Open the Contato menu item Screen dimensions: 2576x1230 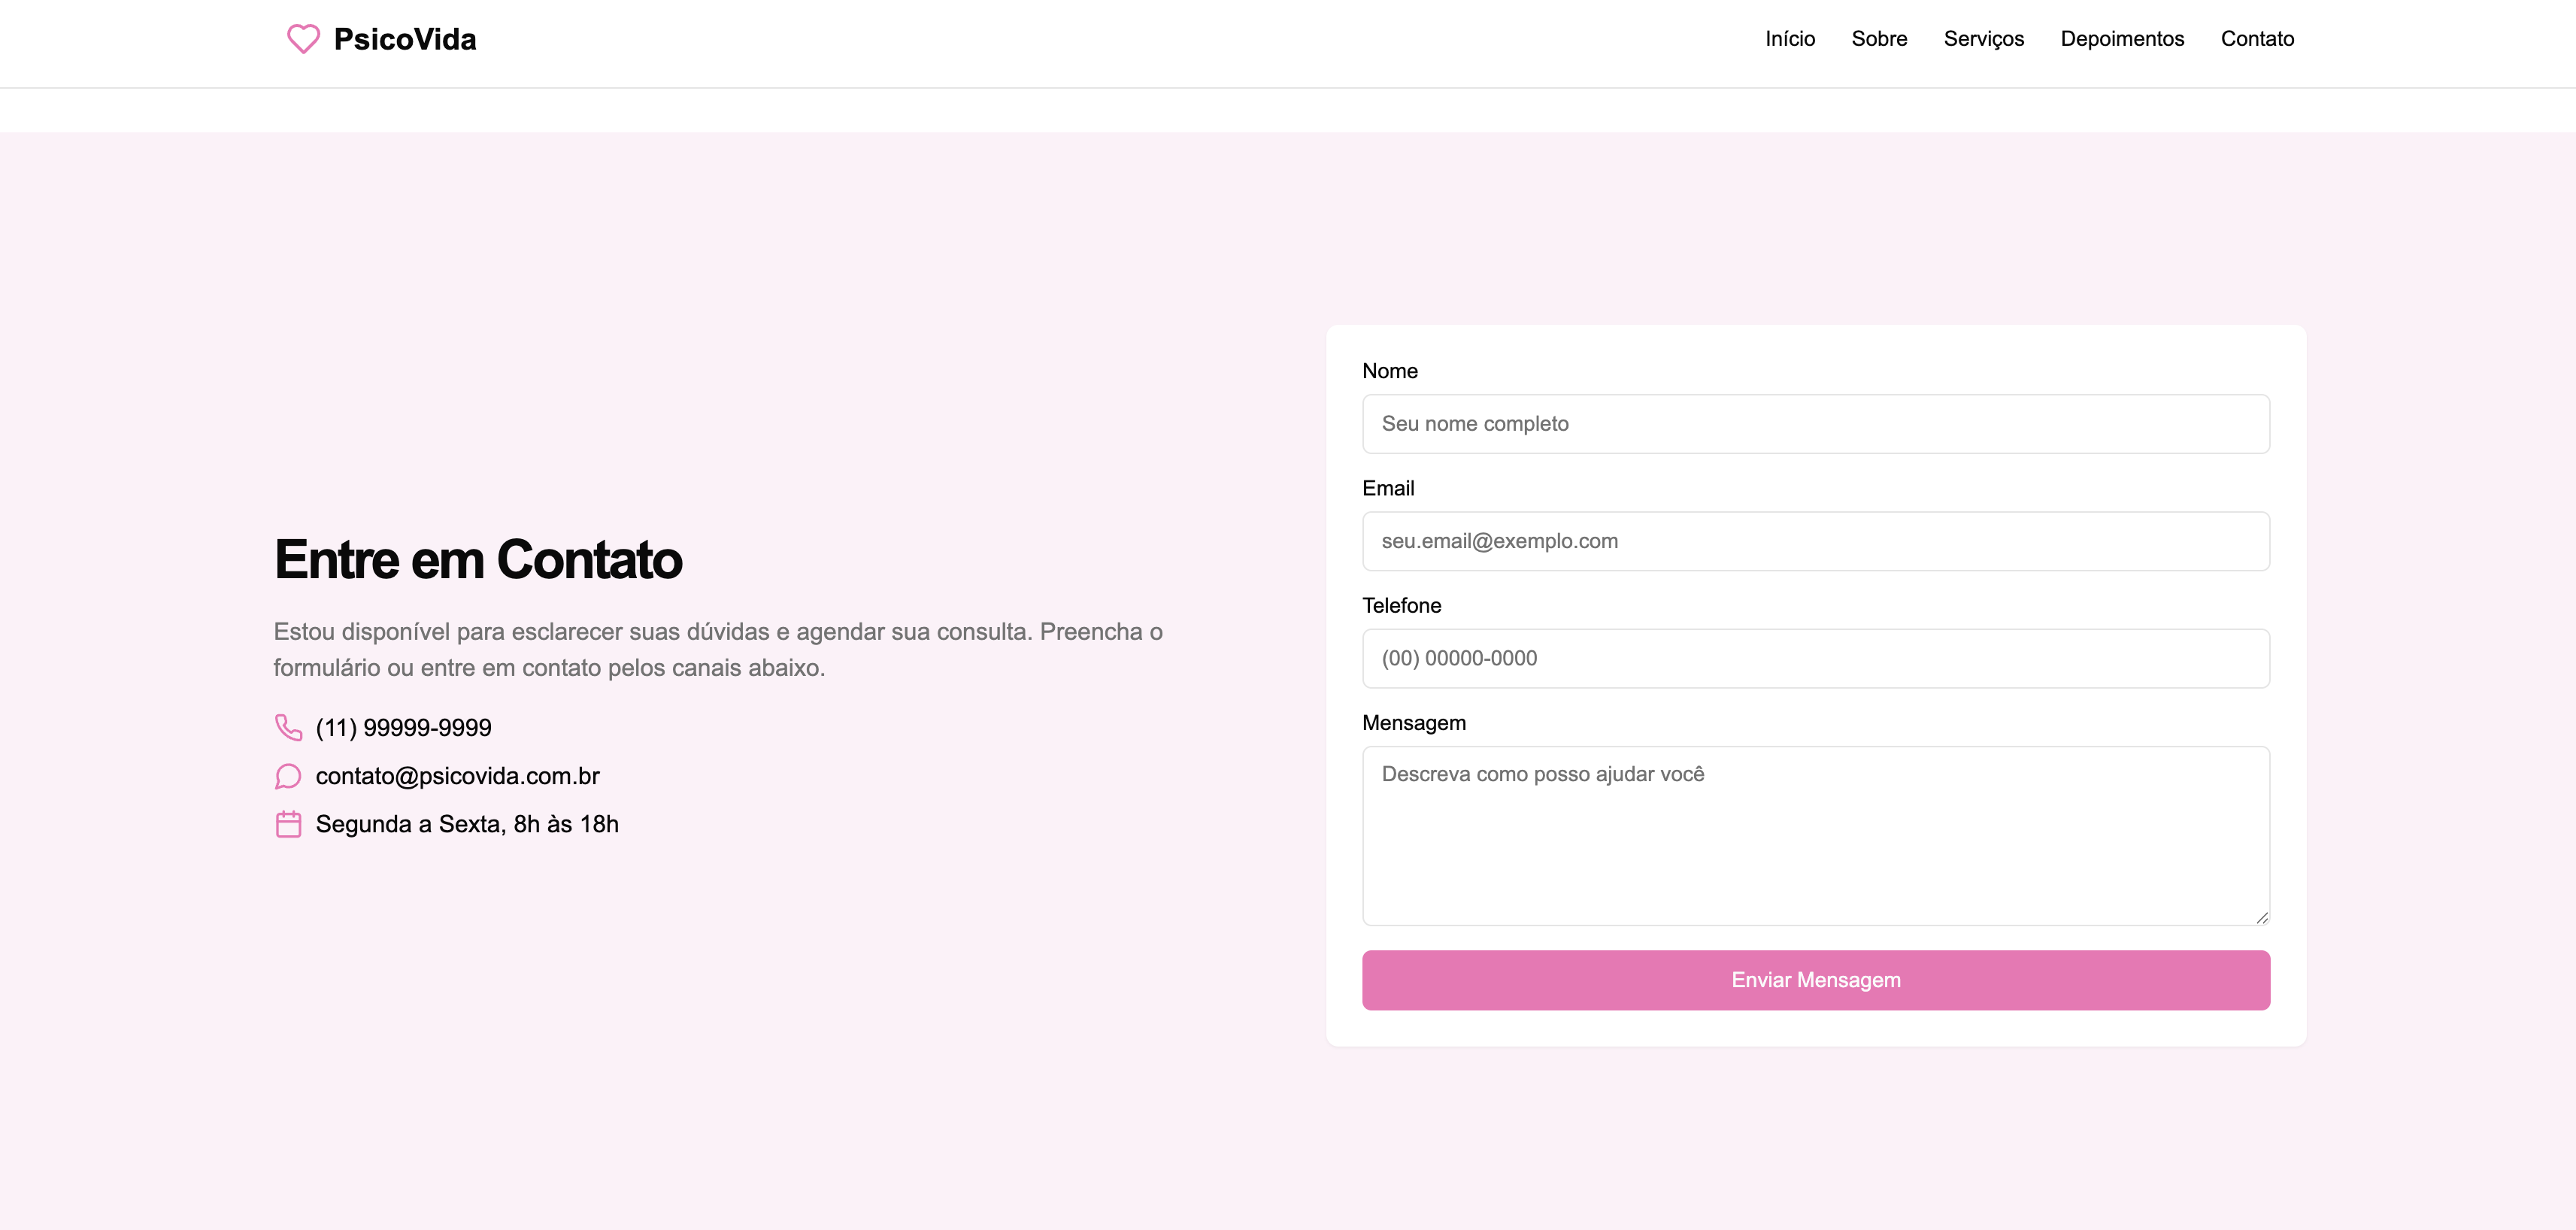2257,39
